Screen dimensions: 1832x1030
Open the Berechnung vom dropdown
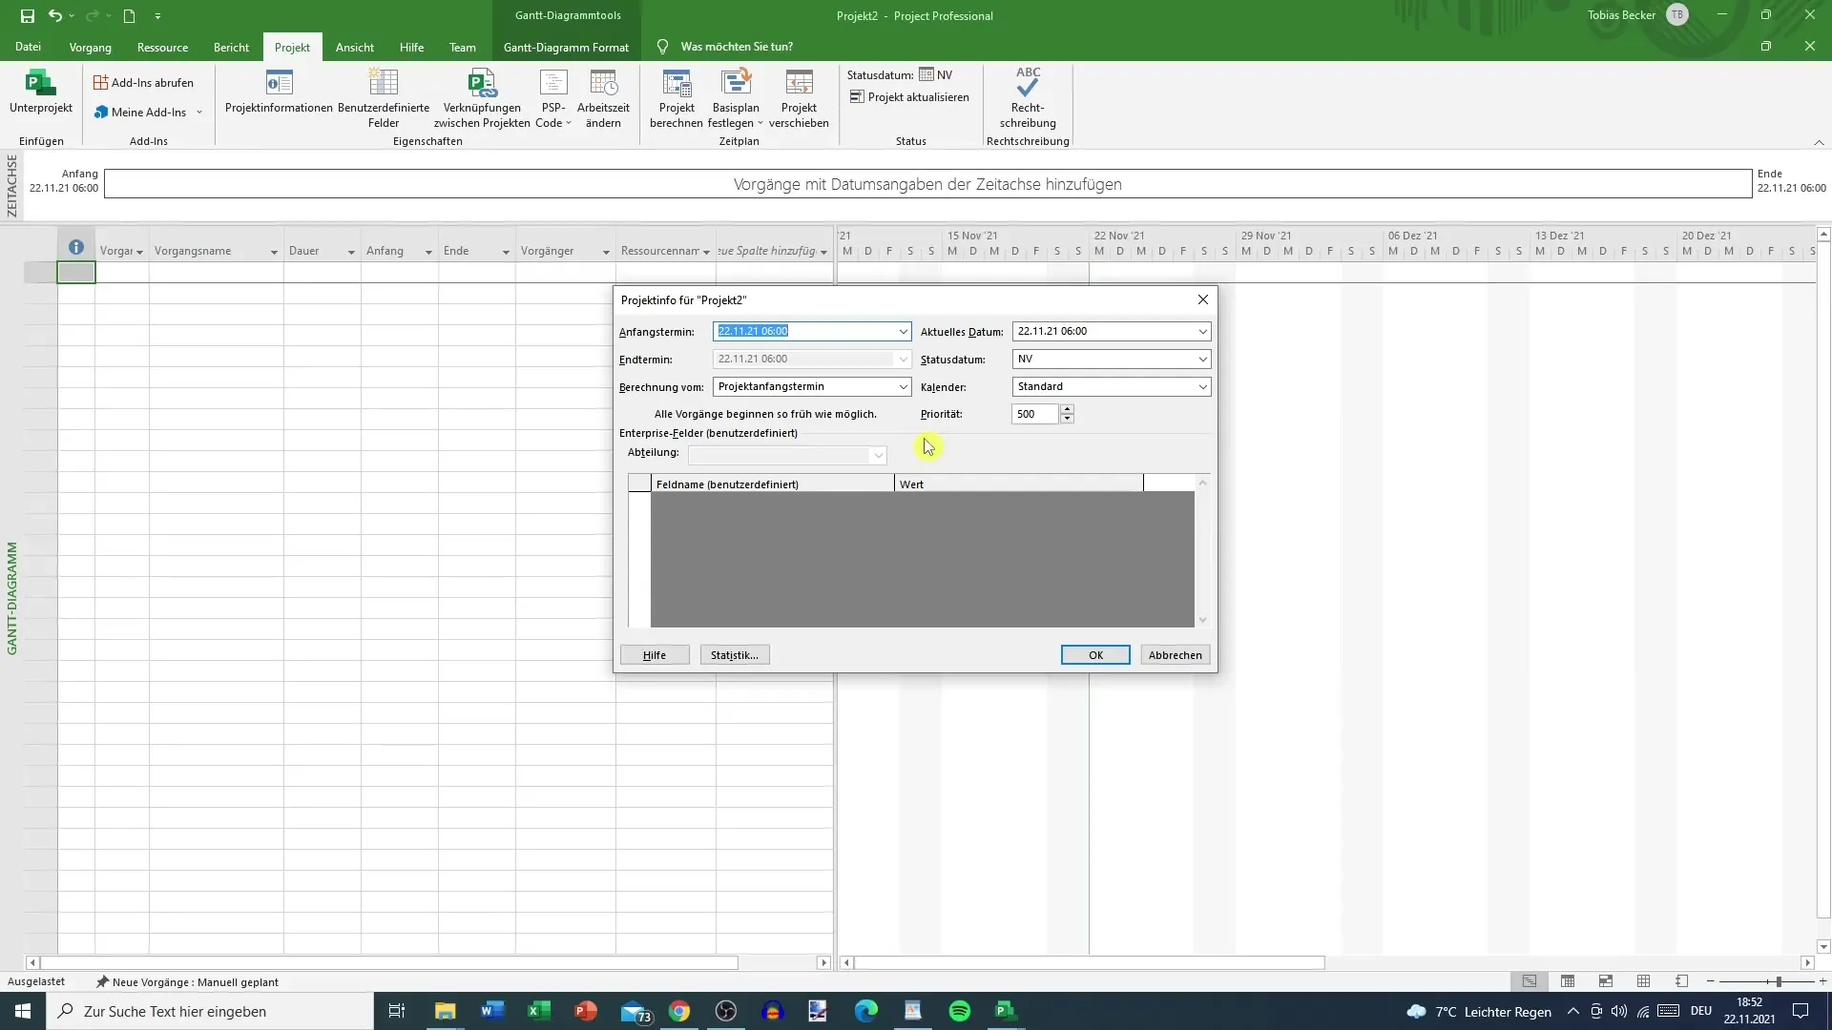(903, 387)
